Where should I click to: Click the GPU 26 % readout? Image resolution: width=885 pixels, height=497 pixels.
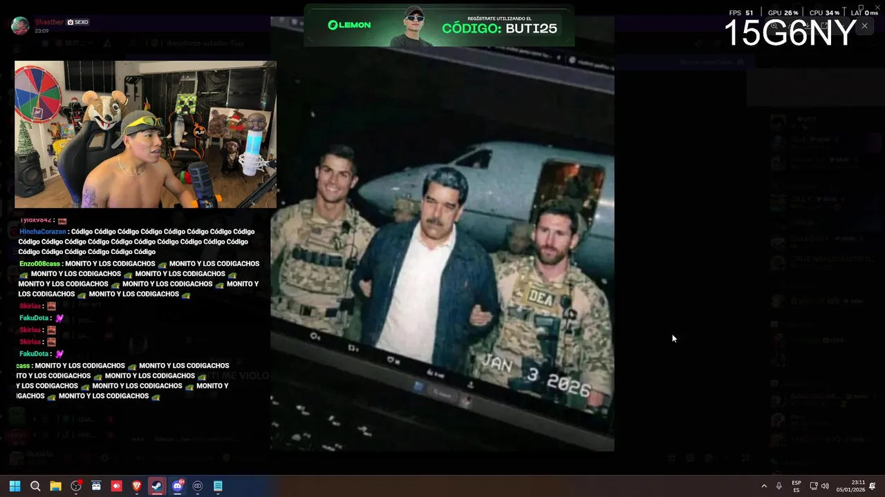click(x=783, y=12)
